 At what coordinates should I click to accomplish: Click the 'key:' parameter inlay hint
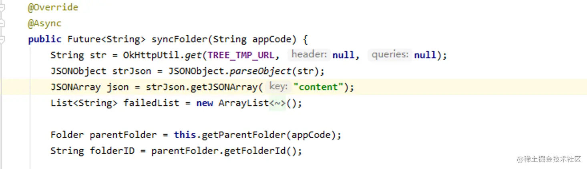point(278,86)
